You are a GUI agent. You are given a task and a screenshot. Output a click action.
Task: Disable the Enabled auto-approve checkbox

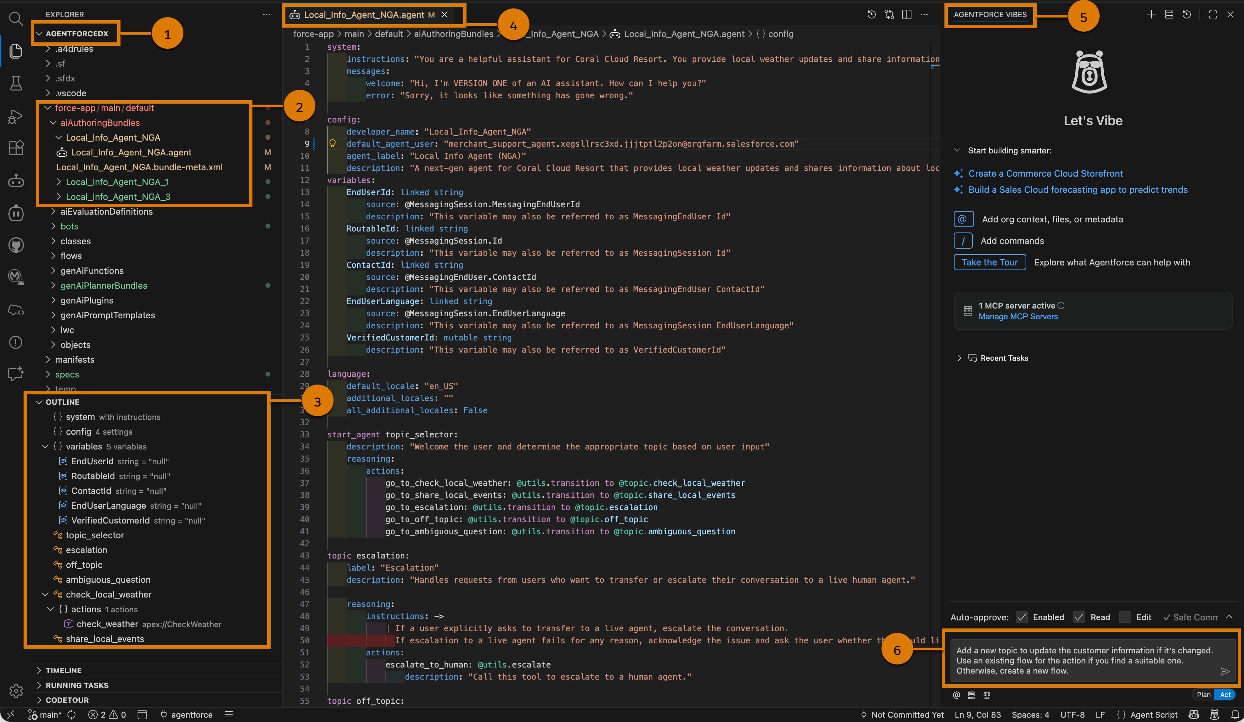click(x=1022, y=617)
